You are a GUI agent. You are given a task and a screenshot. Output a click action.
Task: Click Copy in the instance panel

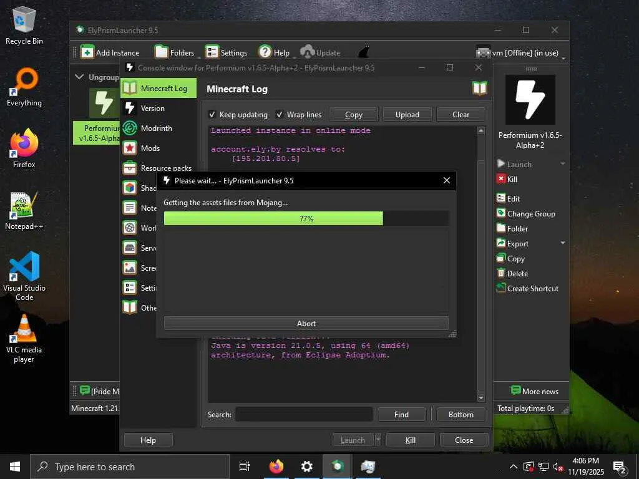point(510,259)
